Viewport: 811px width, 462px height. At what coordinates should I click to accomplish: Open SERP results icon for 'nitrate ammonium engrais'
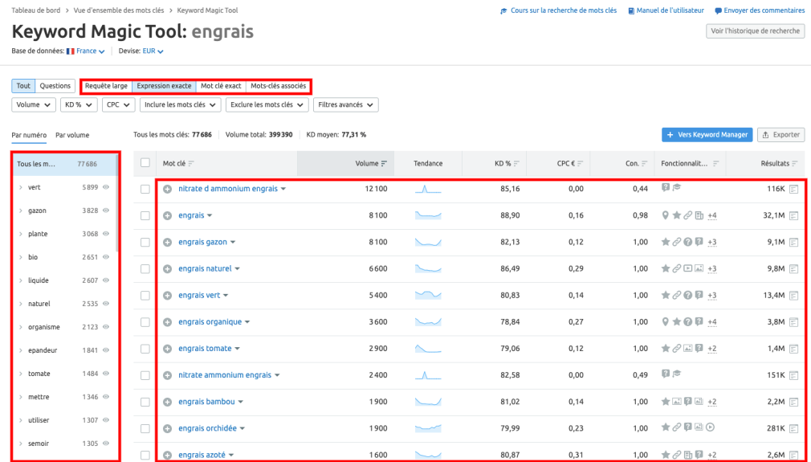coord(794,375)
